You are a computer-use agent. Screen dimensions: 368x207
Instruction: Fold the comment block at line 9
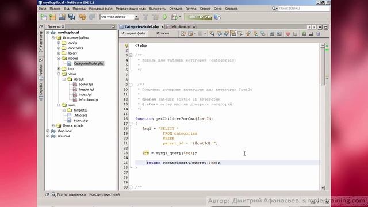(131, 85)
